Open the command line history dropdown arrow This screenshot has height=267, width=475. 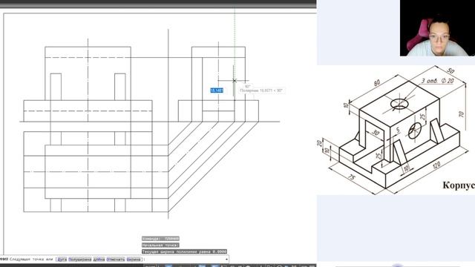point(226,260)
